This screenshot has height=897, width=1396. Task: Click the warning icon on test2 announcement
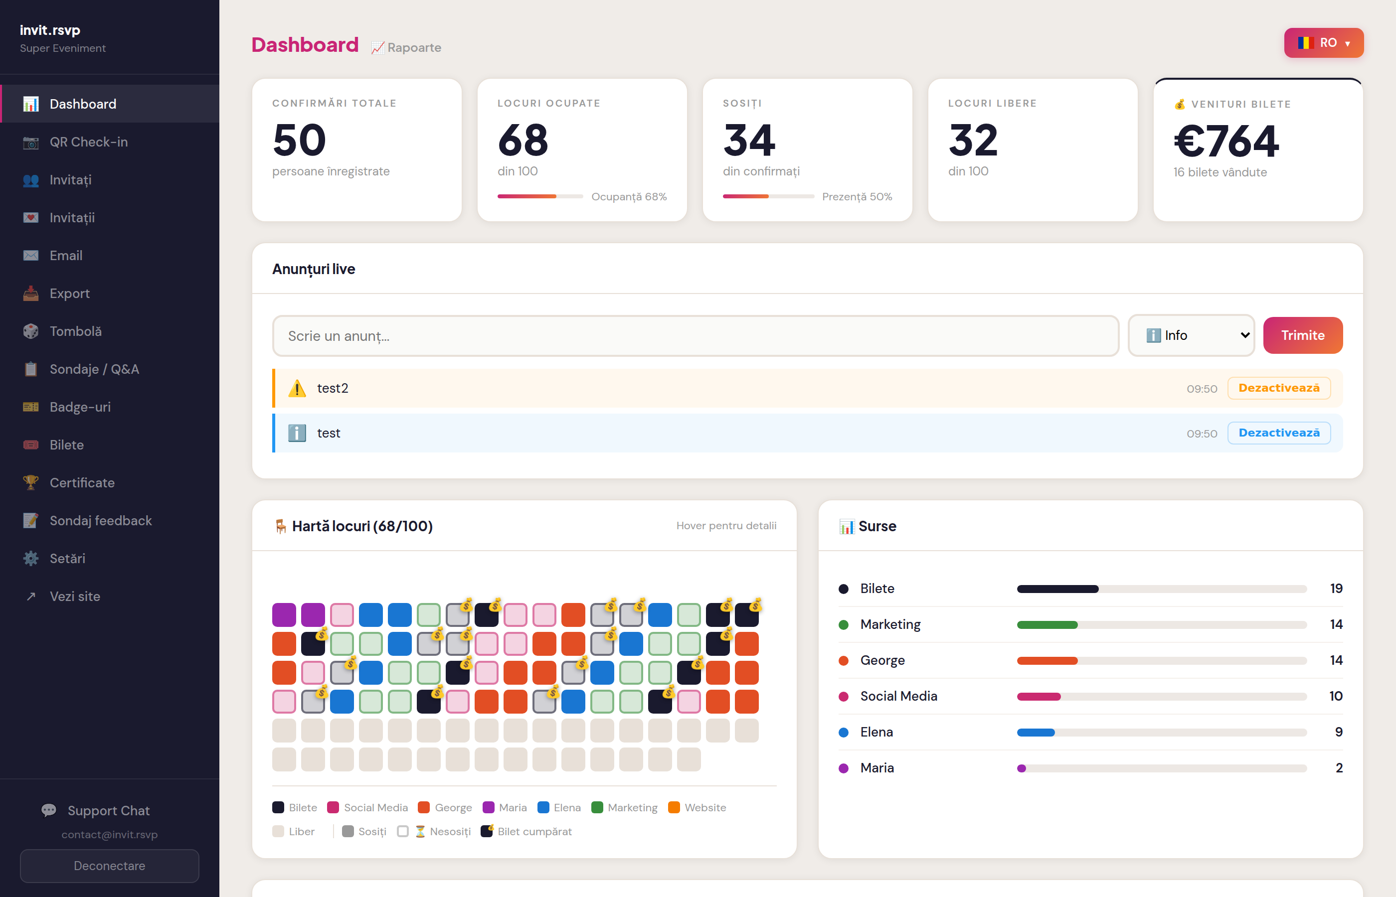point(297,388)
